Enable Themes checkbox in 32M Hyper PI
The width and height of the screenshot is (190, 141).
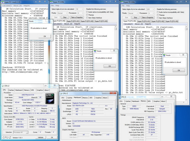coord(158,15)
